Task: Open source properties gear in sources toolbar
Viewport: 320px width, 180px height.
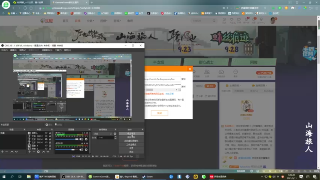Action: coord(38,152)
